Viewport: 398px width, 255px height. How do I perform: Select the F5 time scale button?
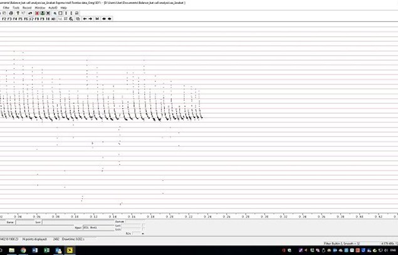[x=19, y=19]
